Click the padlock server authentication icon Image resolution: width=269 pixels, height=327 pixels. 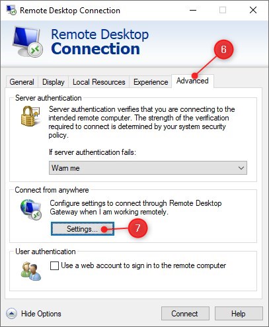pos(30,116)
